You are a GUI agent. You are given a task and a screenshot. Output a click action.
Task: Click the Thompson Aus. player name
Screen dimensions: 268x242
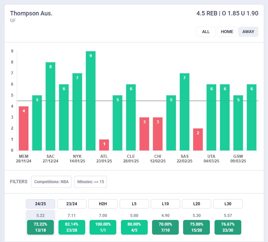tap(31, 14)
